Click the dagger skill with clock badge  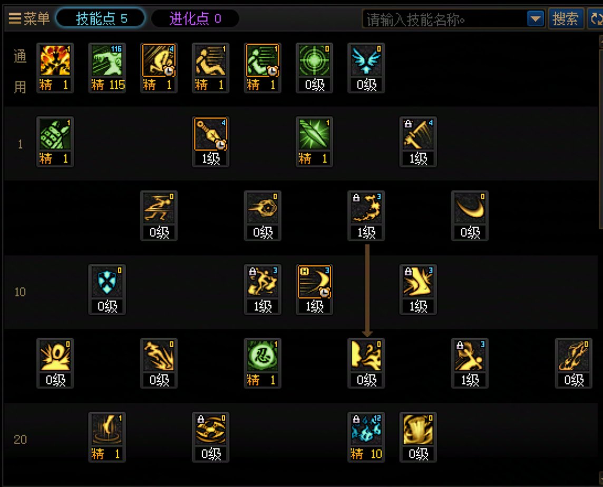pyautogui.click(x=211, y=142)
